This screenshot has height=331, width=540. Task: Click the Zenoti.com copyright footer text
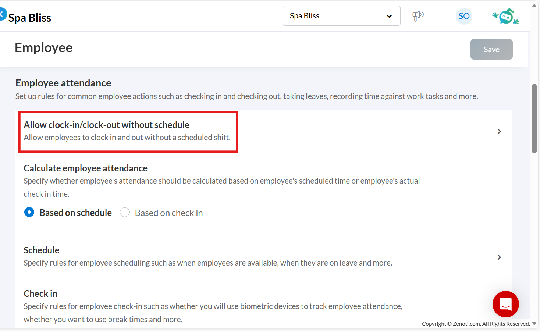click(x=476, y=324)
